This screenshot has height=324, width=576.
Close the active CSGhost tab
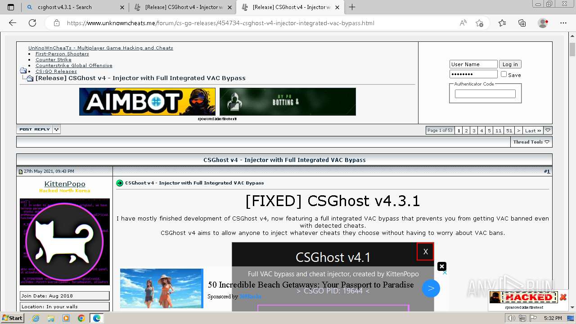pyautogui.click(x=337, y=7)
